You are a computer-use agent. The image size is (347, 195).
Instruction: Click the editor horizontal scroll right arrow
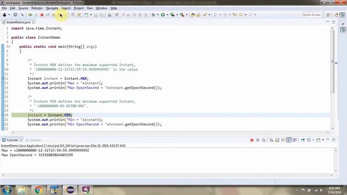pos(328,132)
